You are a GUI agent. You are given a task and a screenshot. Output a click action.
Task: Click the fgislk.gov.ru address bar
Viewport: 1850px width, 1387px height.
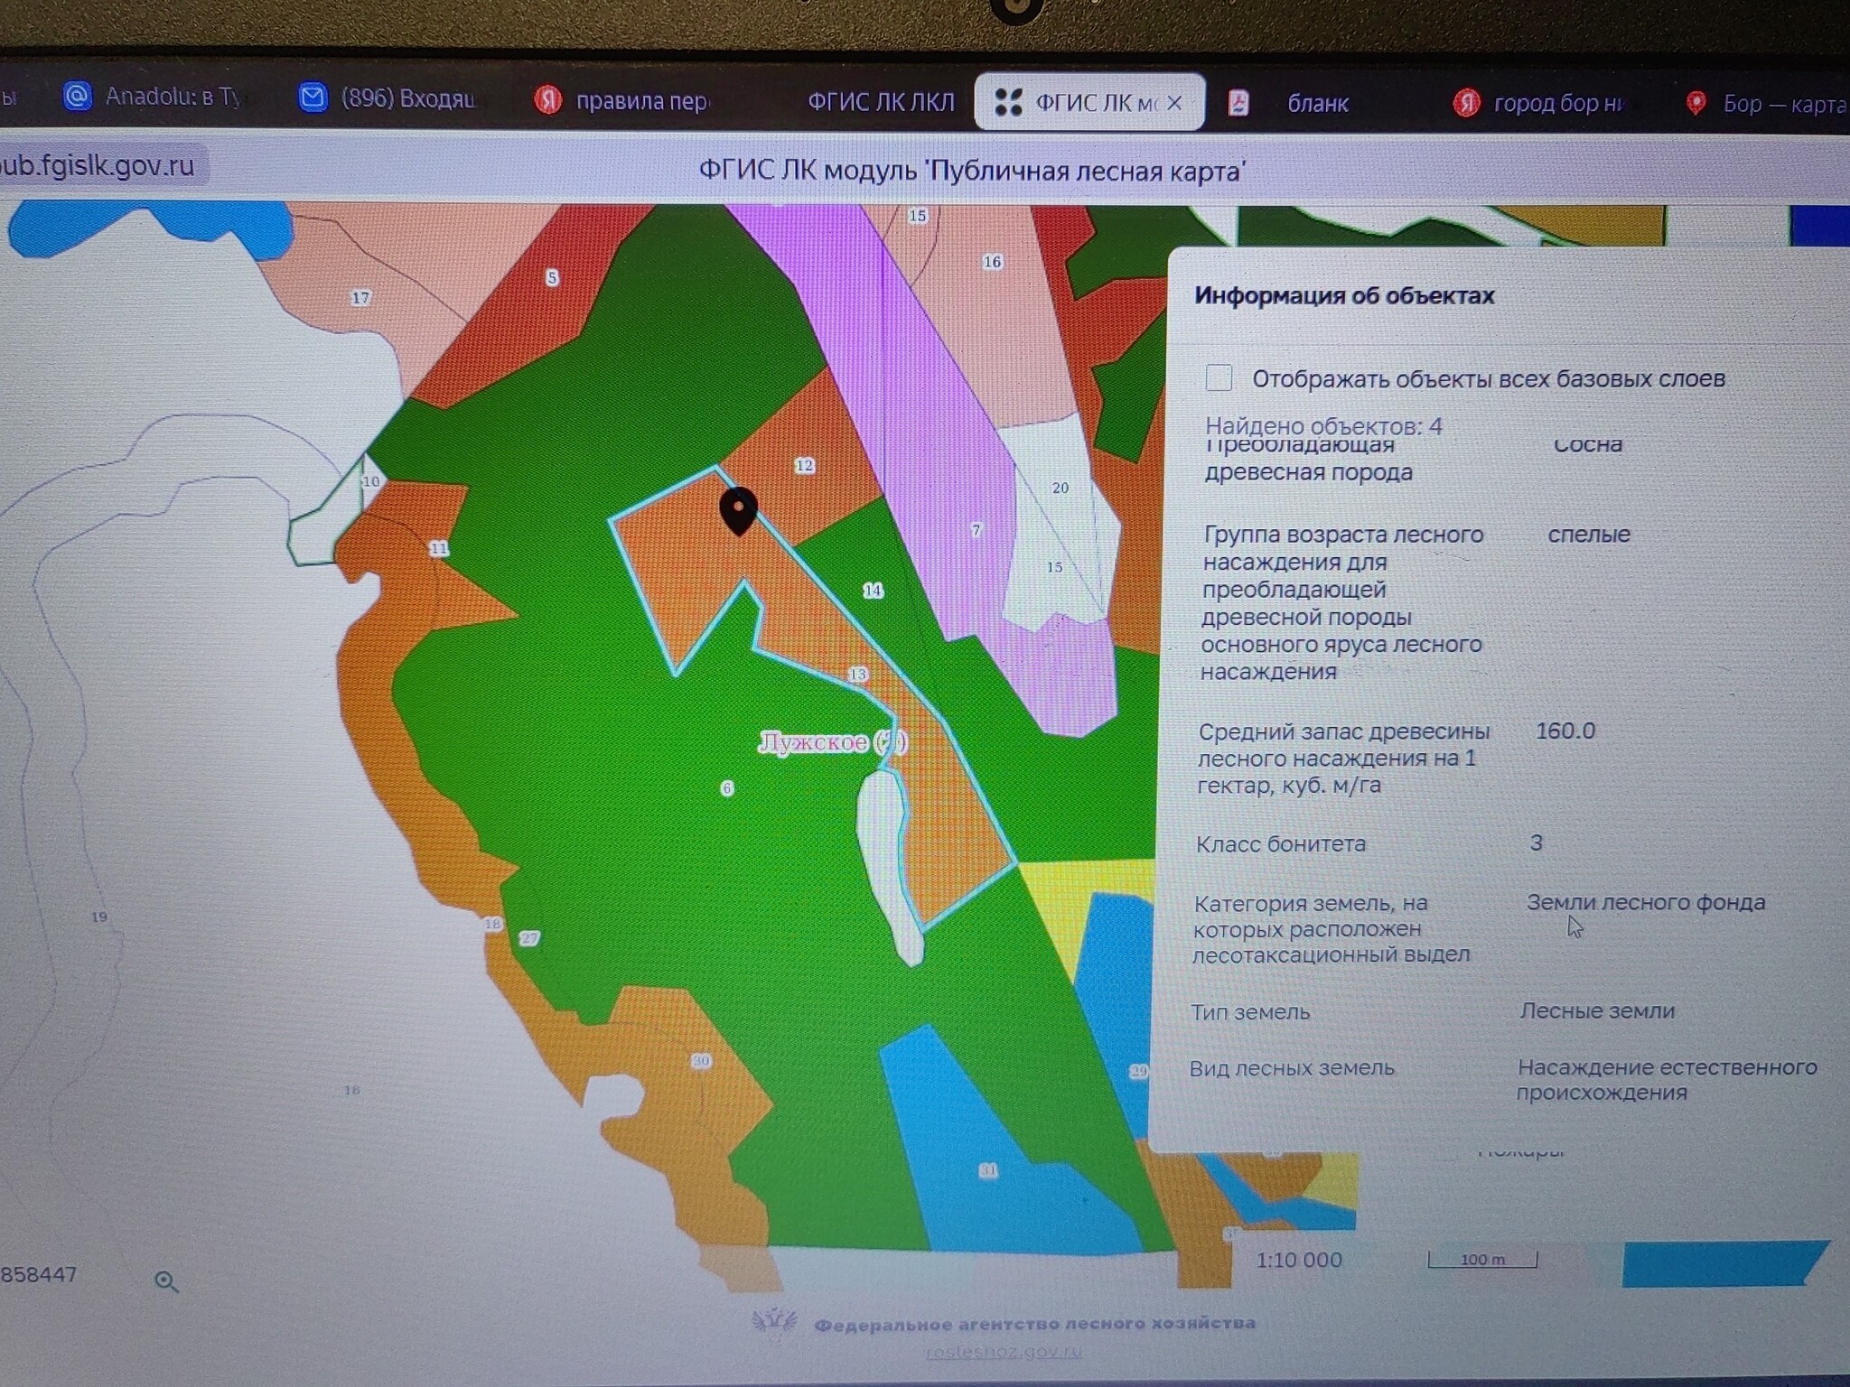pos(98,166)
